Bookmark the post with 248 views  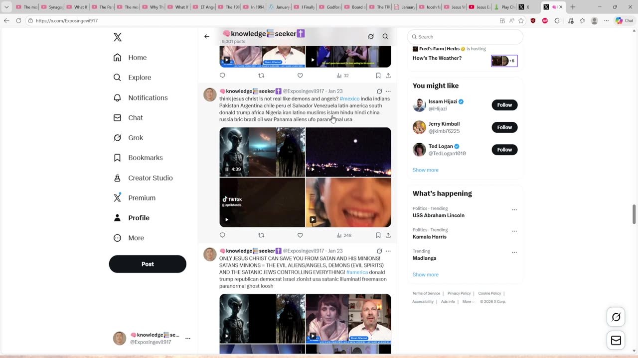(x=378, y=235)
